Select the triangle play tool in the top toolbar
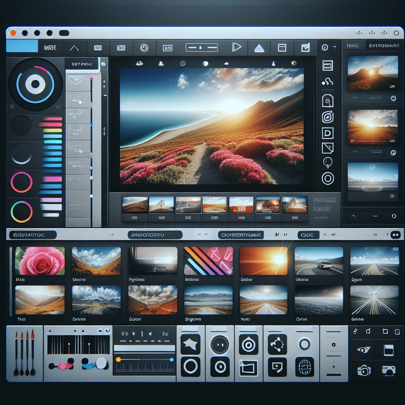Viewport: 405px width, 405px height. coord(237,47)
